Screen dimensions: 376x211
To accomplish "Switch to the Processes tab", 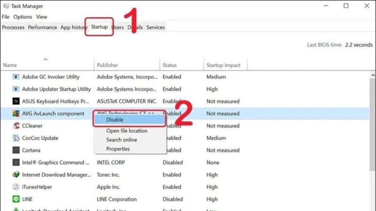I will 13,27.
